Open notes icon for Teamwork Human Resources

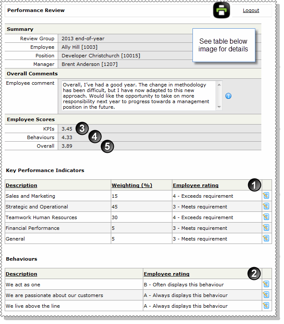click(x=266, y=217)
